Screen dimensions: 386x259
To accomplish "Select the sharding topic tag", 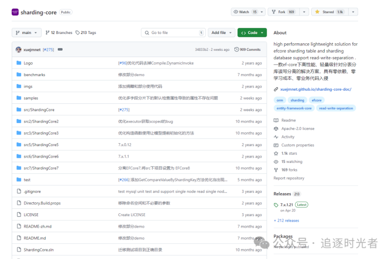I will [297, 100].
